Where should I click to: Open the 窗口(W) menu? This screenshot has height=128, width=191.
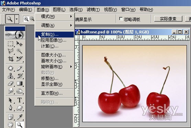point(128,10)
